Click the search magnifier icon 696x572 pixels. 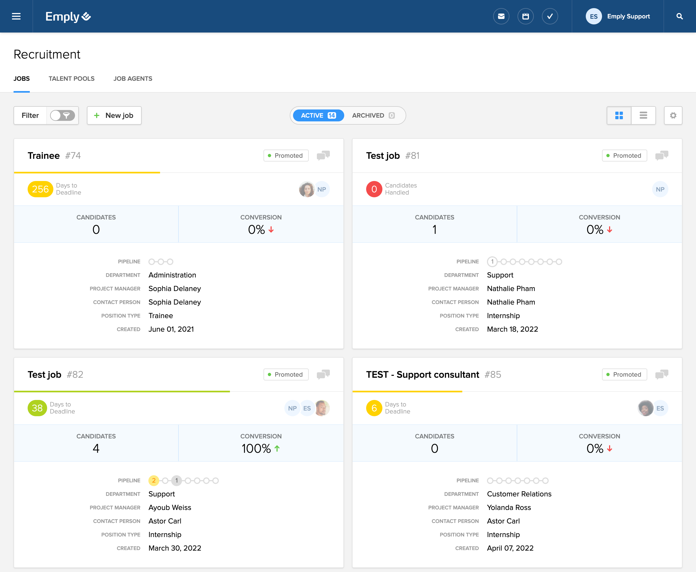click(x=679, y=16)
